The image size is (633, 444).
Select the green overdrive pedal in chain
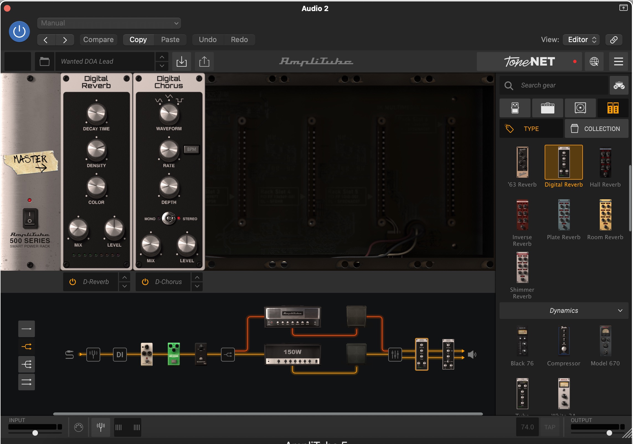(174, 354)
